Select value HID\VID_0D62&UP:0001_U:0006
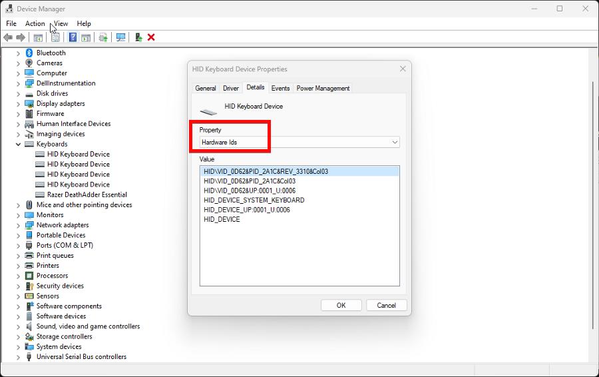 click(x=250, y=190)
